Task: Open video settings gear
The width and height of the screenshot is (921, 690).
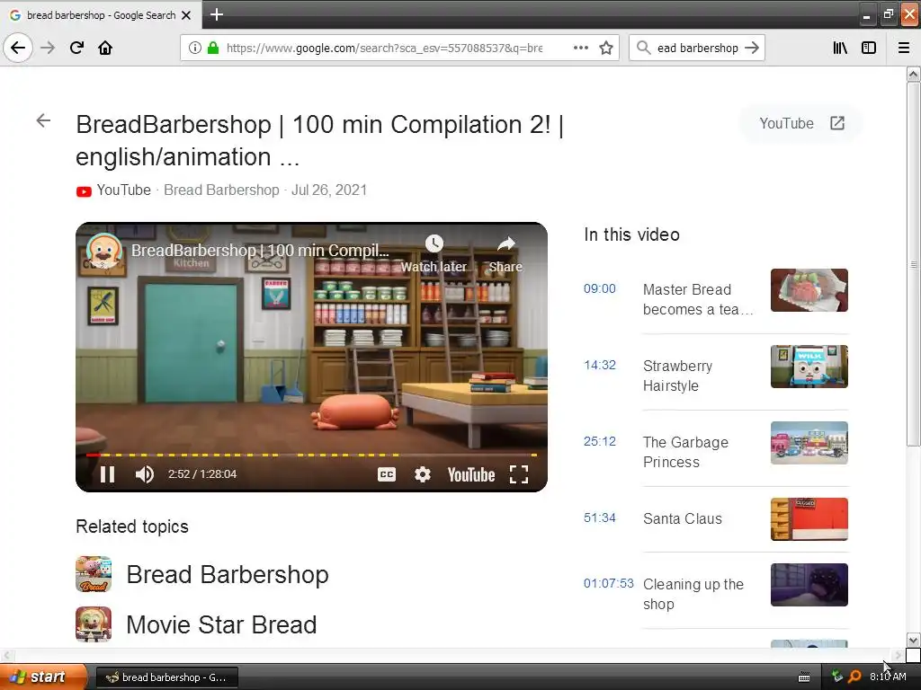Action: coord(423,474)
